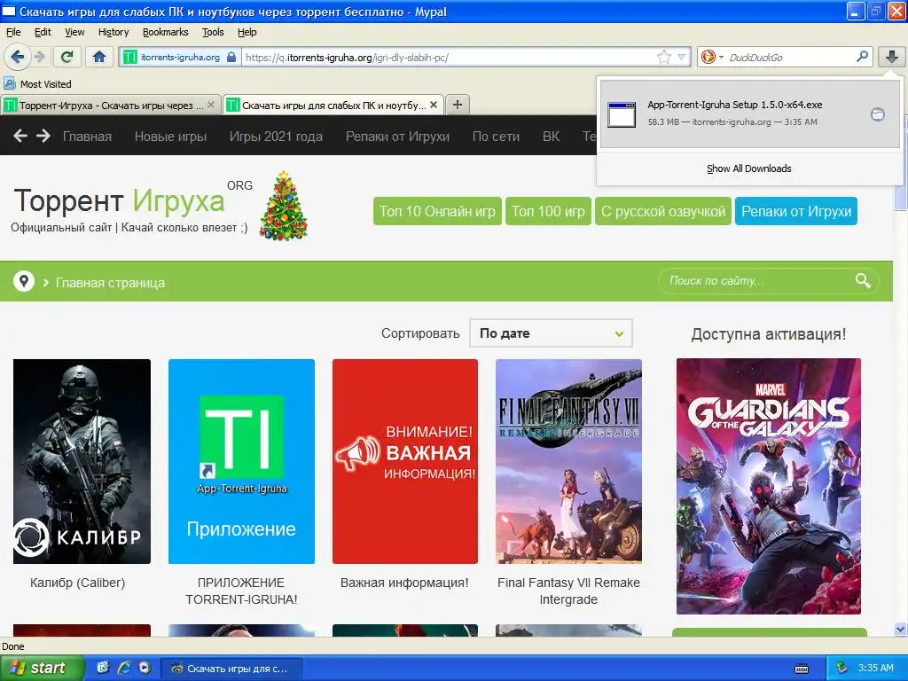Screen dimensions: 908x681
Task: Select Скачать игры taskbar window button
Action: click(231, 669)
